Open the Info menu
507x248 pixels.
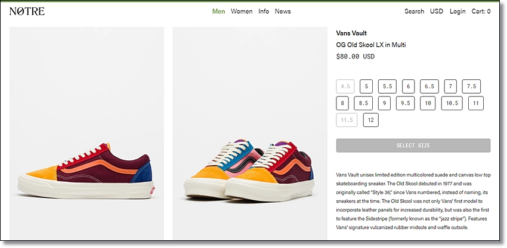coord(264,11)
